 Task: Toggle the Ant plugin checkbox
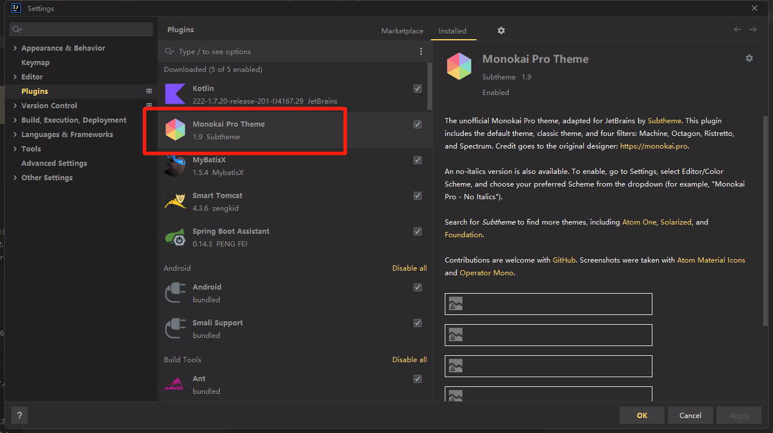click(418, 379)
